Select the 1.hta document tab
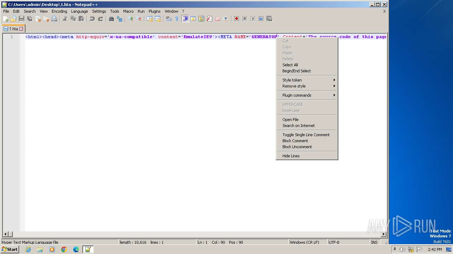The image size is (453, 254). (13, 29)
